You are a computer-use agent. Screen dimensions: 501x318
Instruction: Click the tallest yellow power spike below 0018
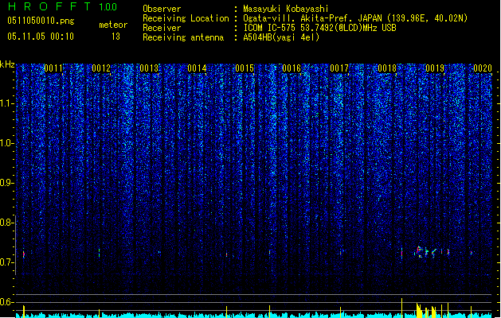point(401,308)
